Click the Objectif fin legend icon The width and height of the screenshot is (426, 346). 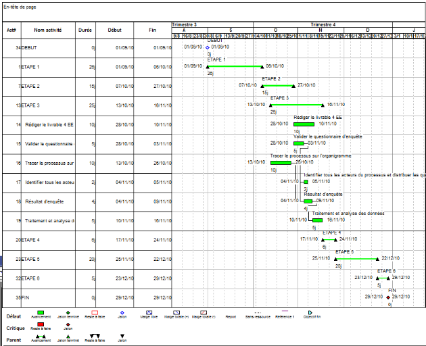[x=310, y=313]
